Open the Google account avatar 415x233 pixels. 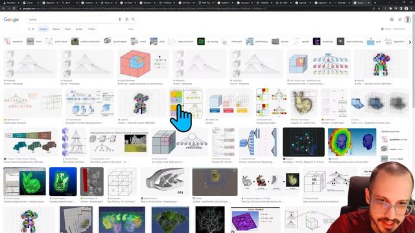408,19
